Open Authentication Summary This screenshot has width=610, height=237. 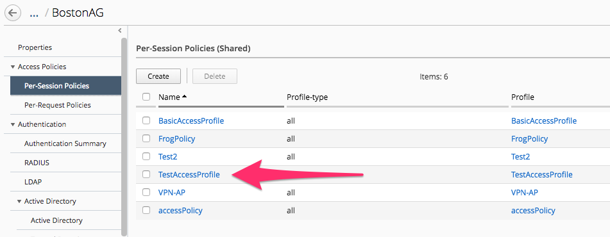65,143
